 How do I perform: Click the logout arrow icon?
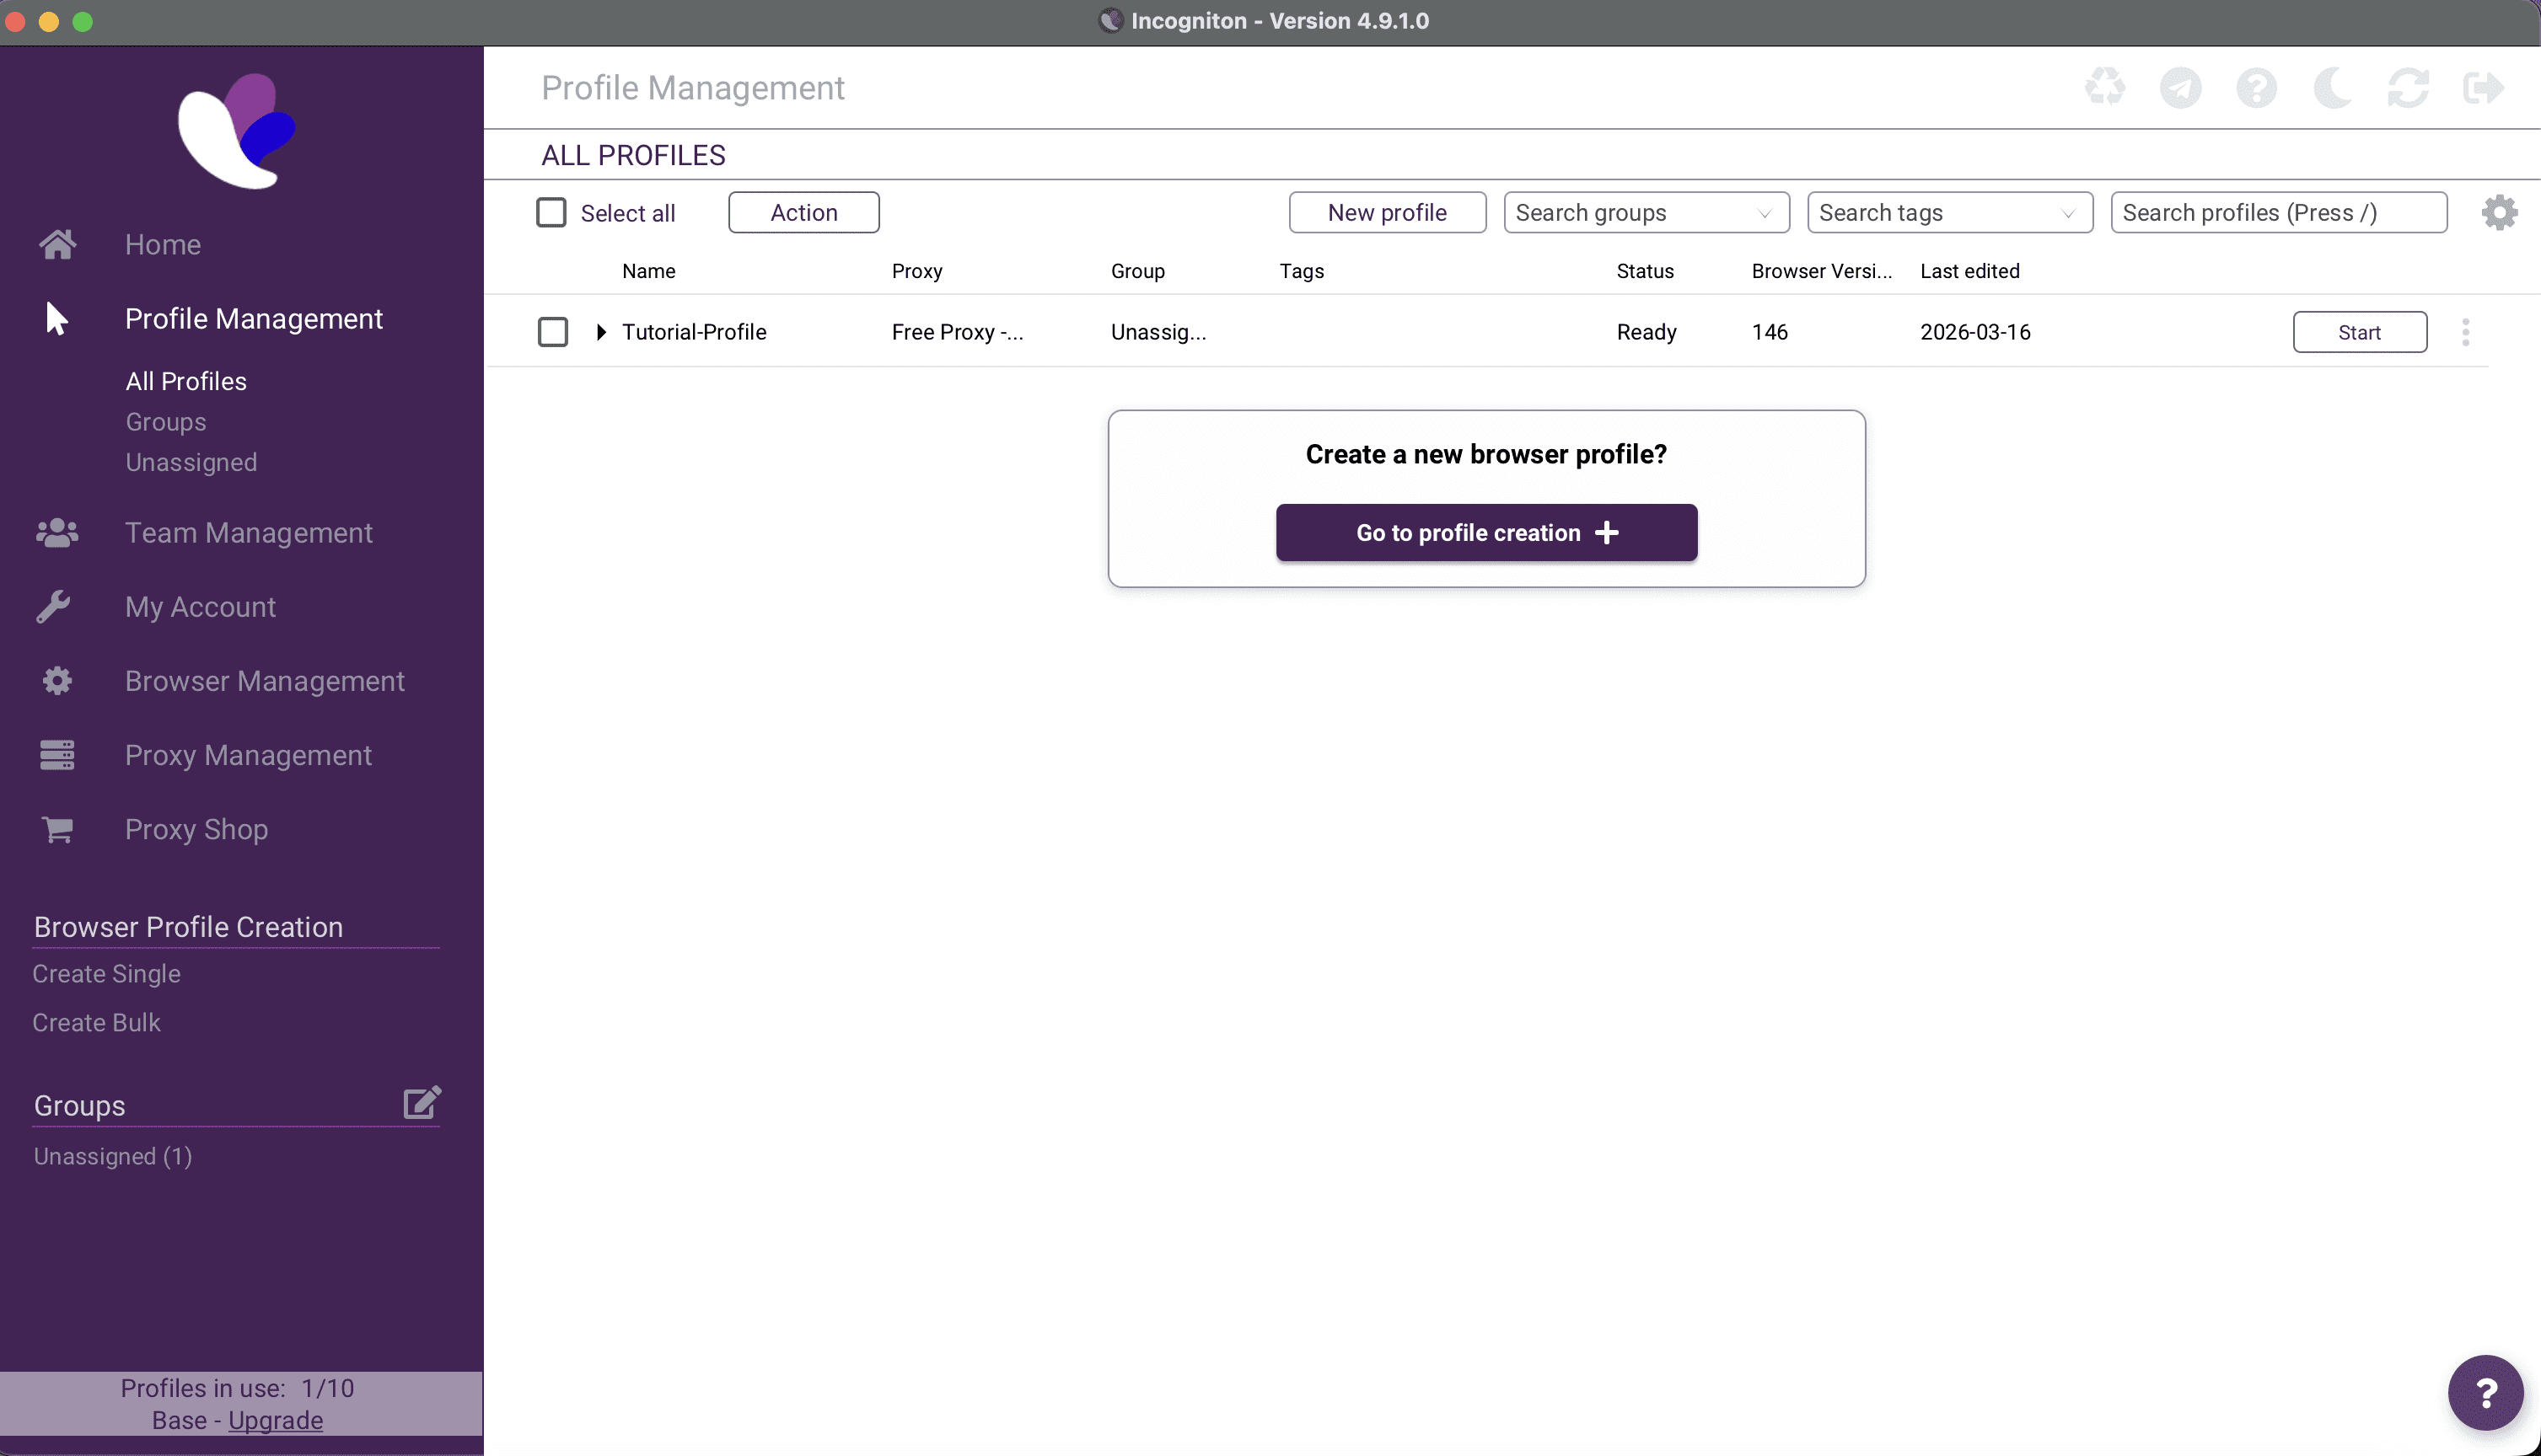point(2484,87)
